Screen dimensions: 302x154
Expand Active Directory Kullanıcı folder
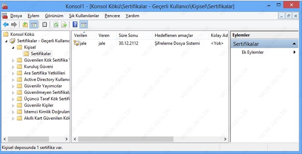click(13, 80)
